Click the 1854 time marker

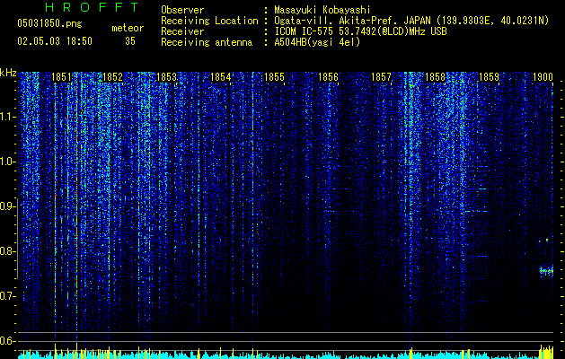(221, 77)
